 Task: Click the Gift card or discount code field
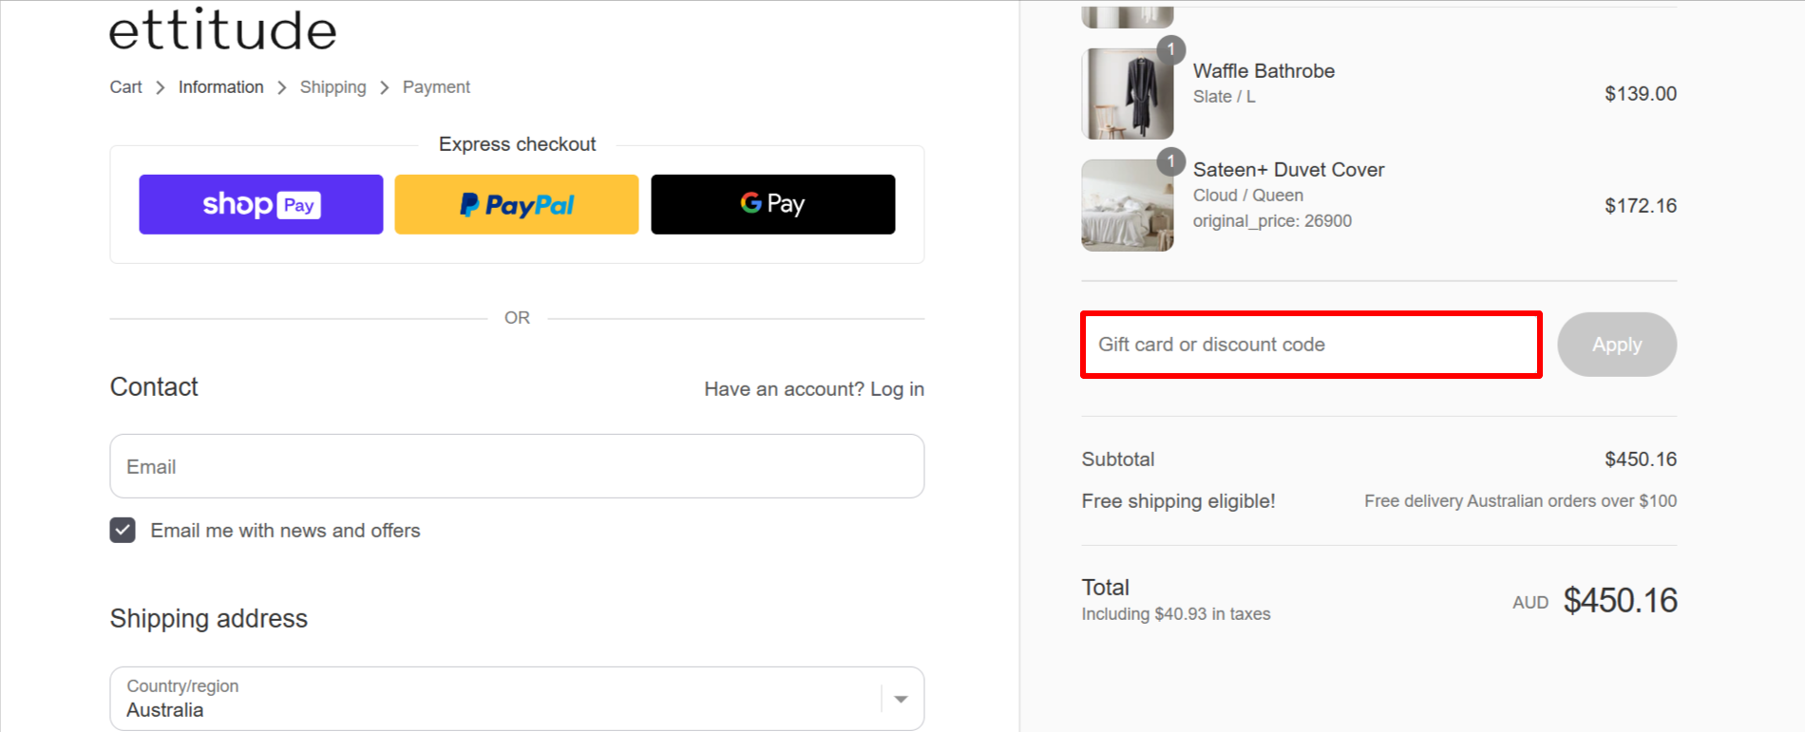(1311, 345)
